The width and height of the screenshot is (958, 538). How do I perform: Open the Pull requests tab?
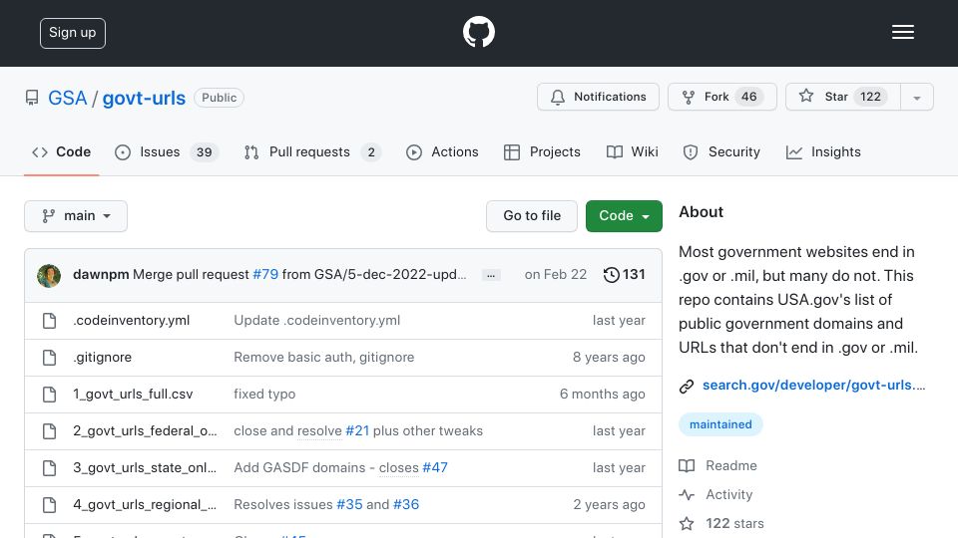tap(312, 152)
